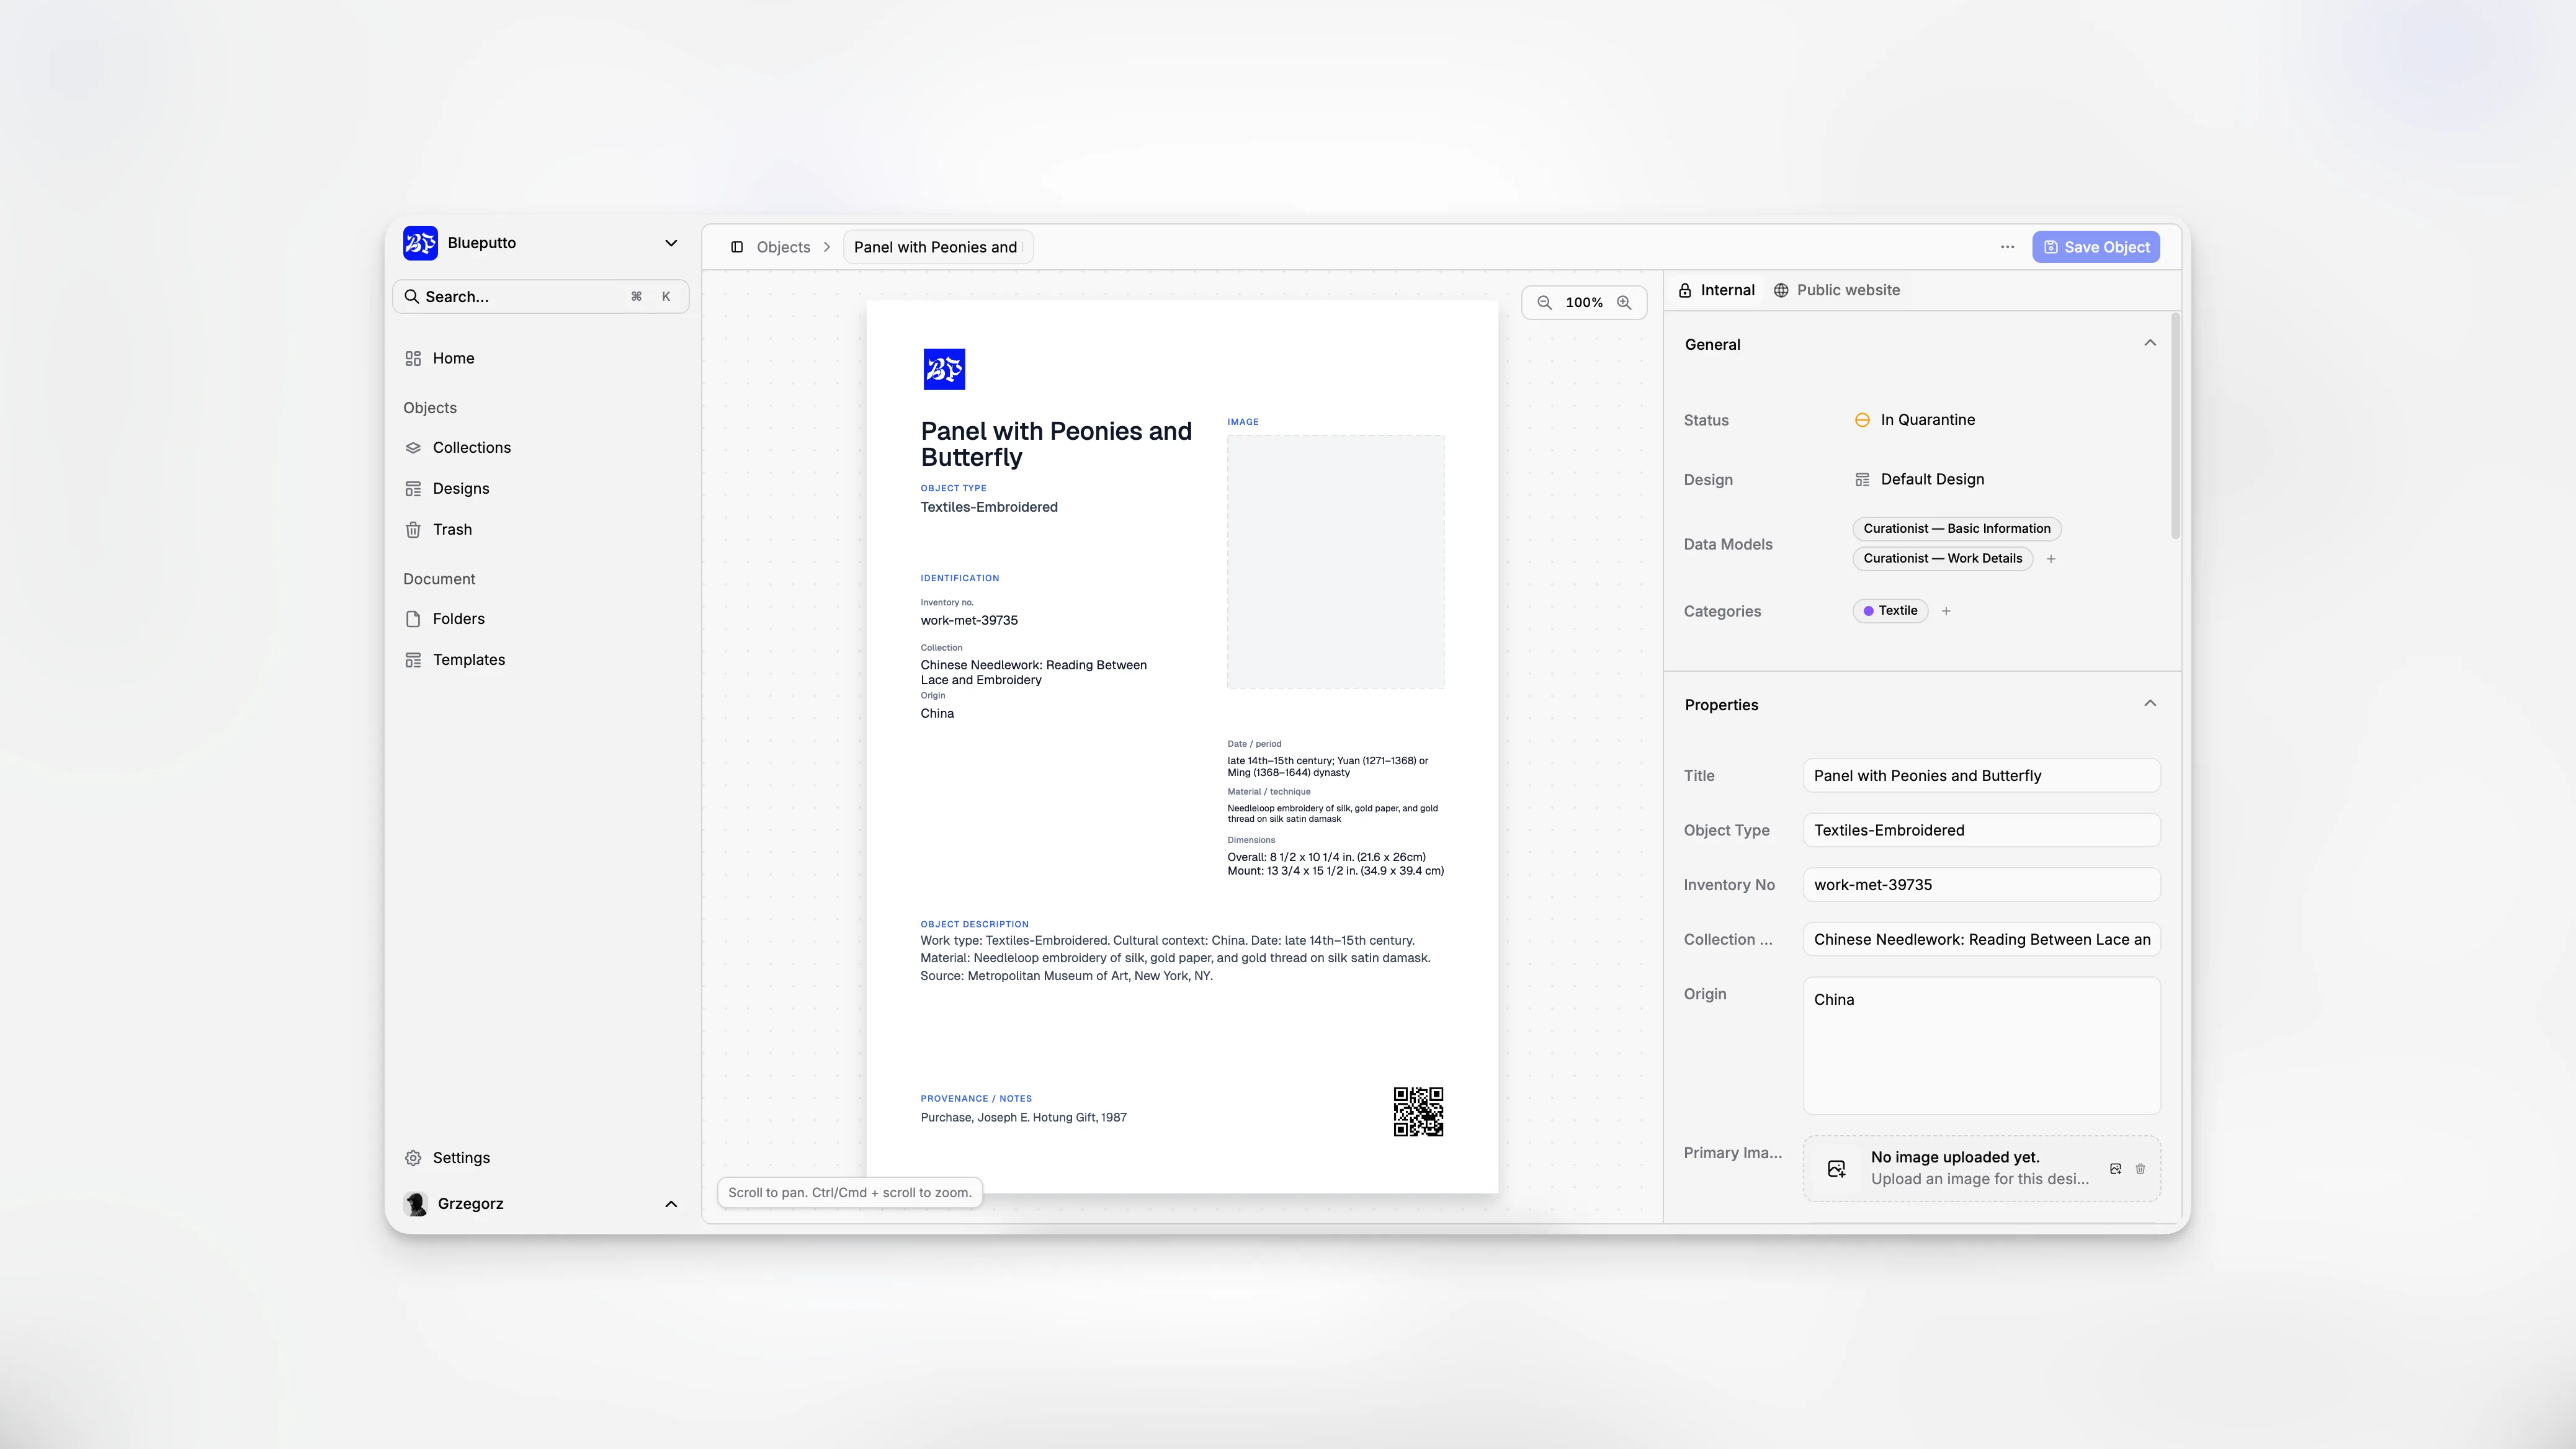Image resolution: width=2576 pixels, height=1449 pixels.
Task: Change the Default Design selection
Action: 1920,480
